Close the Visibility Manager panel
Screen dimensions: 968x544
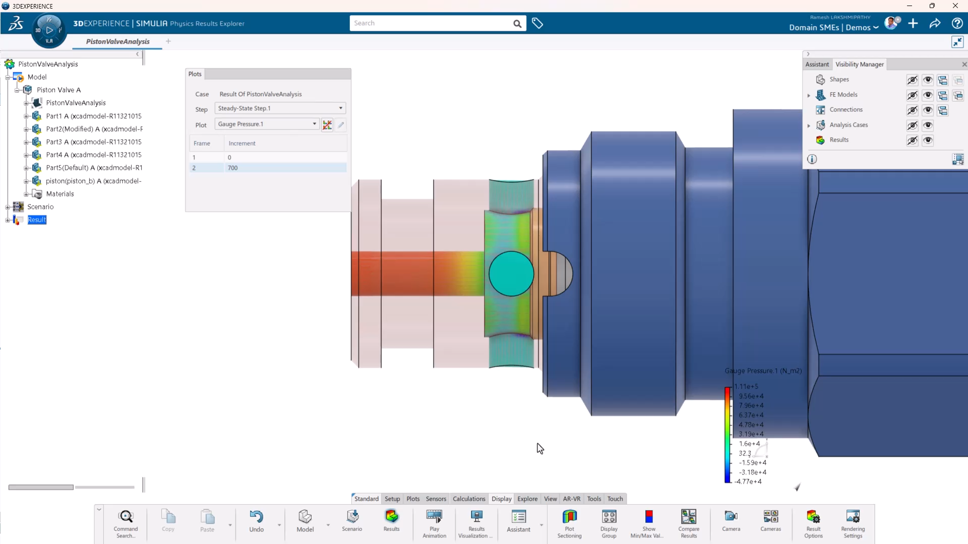964,64
